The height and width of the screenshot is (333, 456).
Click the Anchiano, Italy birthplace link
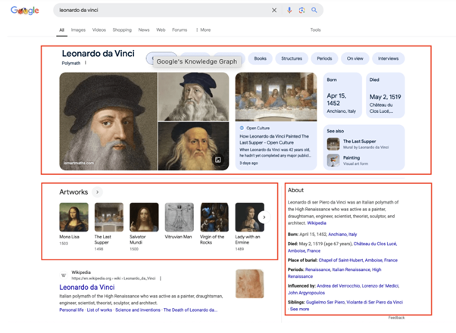click(342, 234)
